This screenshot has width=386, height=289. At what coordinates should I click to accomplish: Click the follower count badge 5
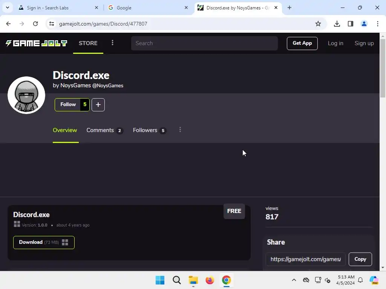pos(85,105)
